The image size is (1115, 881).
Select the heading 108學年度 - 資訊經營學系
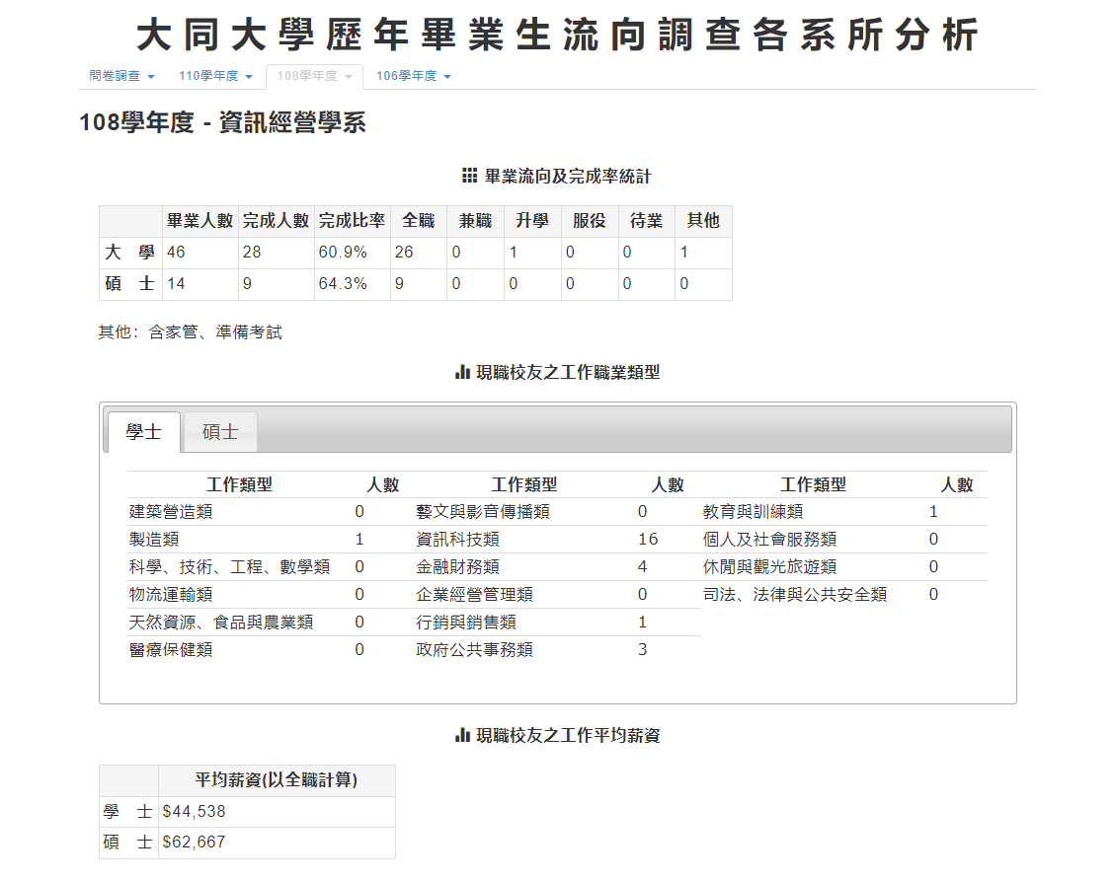point(222,123)
